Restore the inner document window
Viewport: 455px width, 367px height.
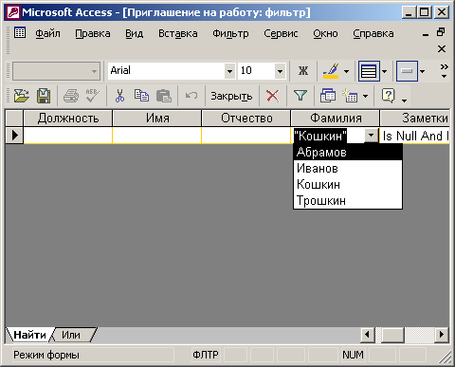click(x=441, y=32)
